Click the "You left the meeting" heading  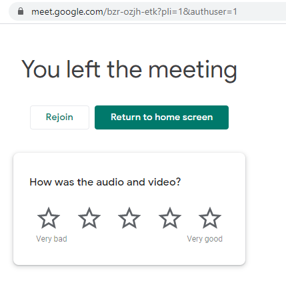pos(129,69)
